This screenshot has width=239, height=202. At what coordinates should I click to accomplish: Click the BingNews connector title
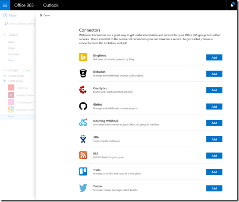100,55
